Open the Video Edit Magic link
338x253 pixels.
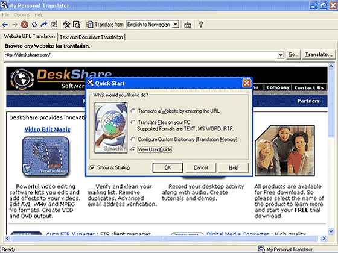[x=48, y=130]
